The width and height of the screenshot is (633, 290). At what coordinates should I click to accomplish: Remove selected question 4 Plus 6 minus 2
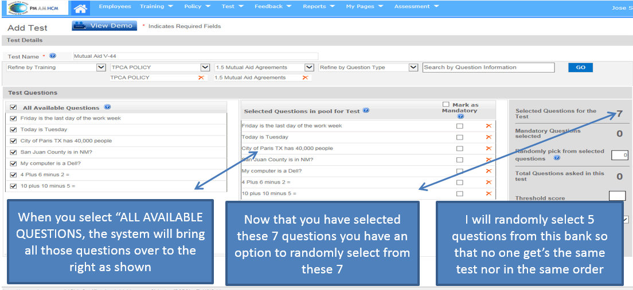489,182
